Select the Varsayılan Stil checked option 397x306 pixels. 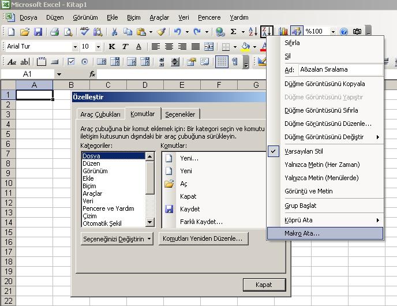[x=304, y=151]
